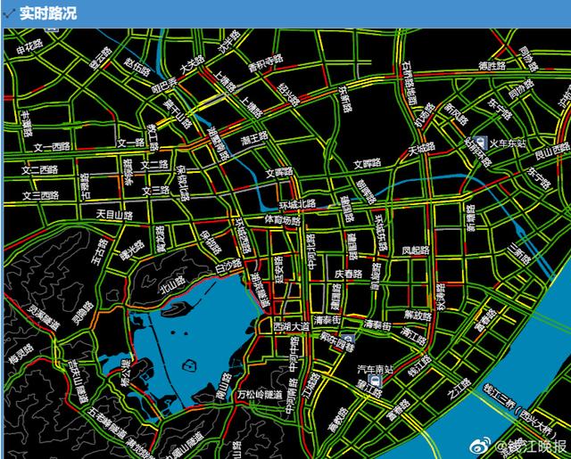Image resolution: width=571 pixels, height=459 pixels.
Task: Click the railway station icon near 清泰街
Action: [x=349, y=339]
